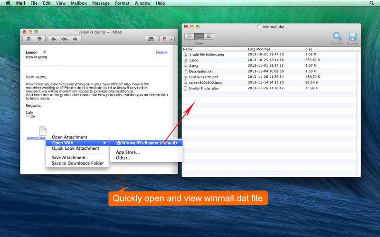
Task: Click the scrollbar track in winmail.dat file list
Action: pyautogui.click(x=359, y=114)
